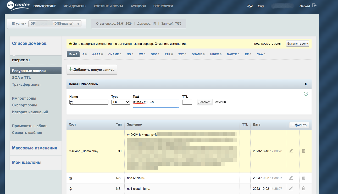Focus the Name input field

(x=89, y=102)
